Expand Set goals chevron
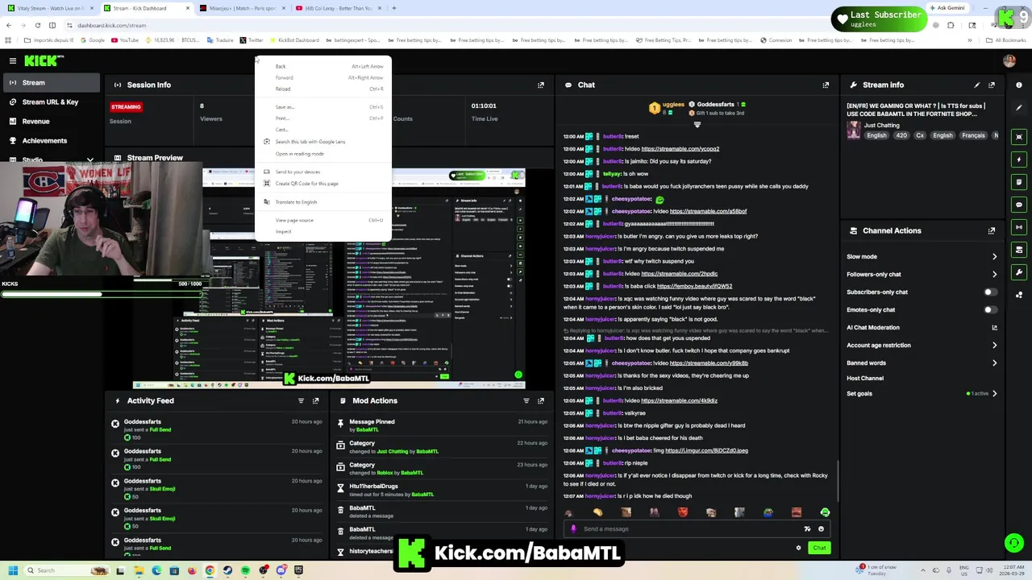This screenshot has width=1032, height=580. point(994,394)
